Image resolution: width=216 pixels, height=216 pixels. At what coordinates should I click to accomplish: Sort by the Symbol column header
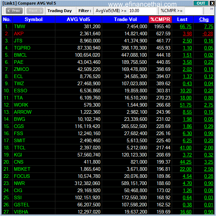[34, 19]
